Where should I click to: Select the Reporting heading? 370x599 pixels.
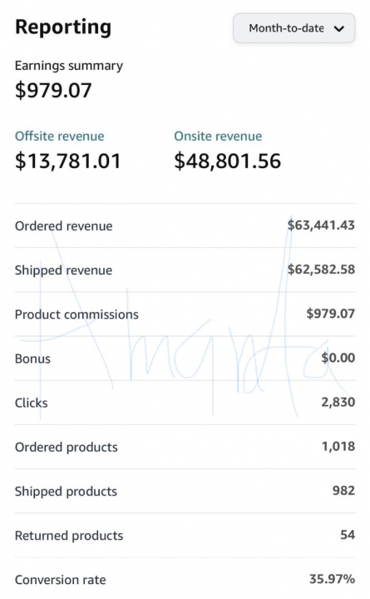click(x=63, y=27)
